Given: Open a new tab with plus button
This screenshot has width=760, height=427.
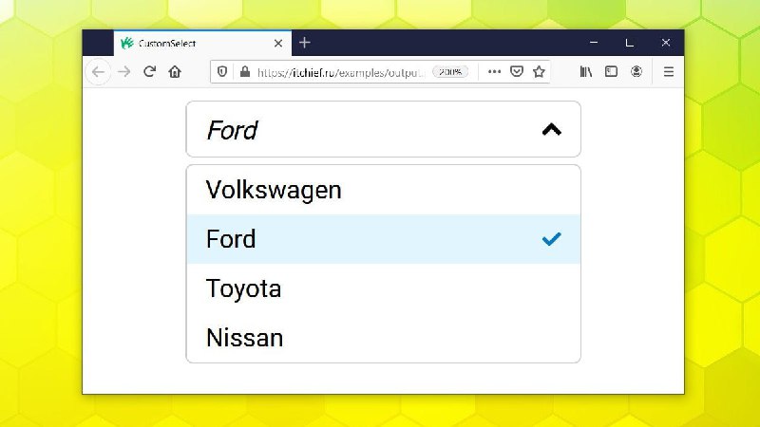Looking at the screenshot, I should pyautogui.click(x=304, y=43).
